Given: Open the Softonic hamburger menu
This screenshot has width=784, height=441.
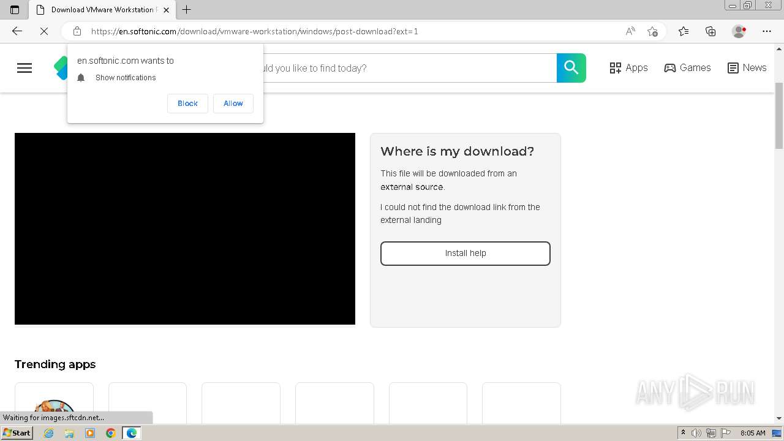Looking at the screenshot, I should [24, 68].
